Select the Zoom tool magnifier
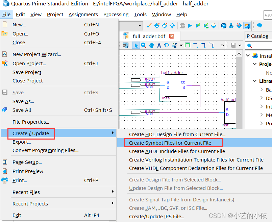 click(x=144, y=45)
